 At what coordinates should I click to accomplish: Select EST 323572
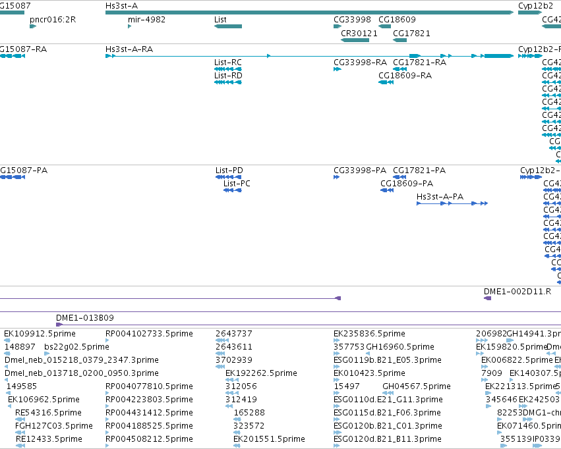coord(249,426)
